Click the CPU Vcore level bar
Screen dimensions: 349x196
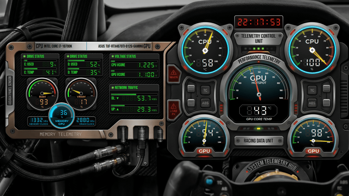pos(134,61)
